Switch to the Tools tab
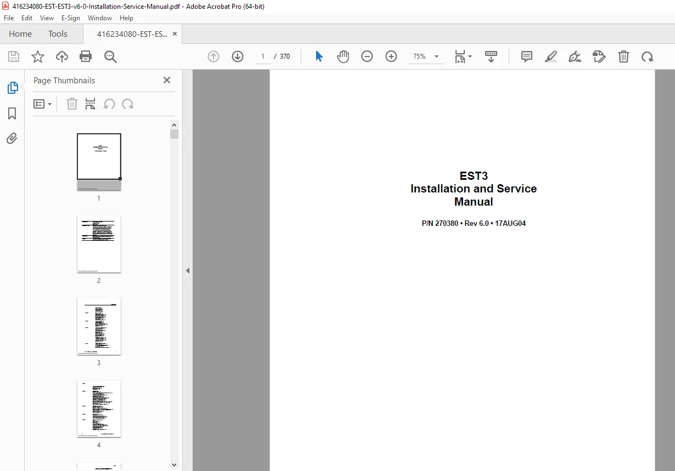Viewport: 675px width, 471px height. pyautogui.click(x=58, y=34)
